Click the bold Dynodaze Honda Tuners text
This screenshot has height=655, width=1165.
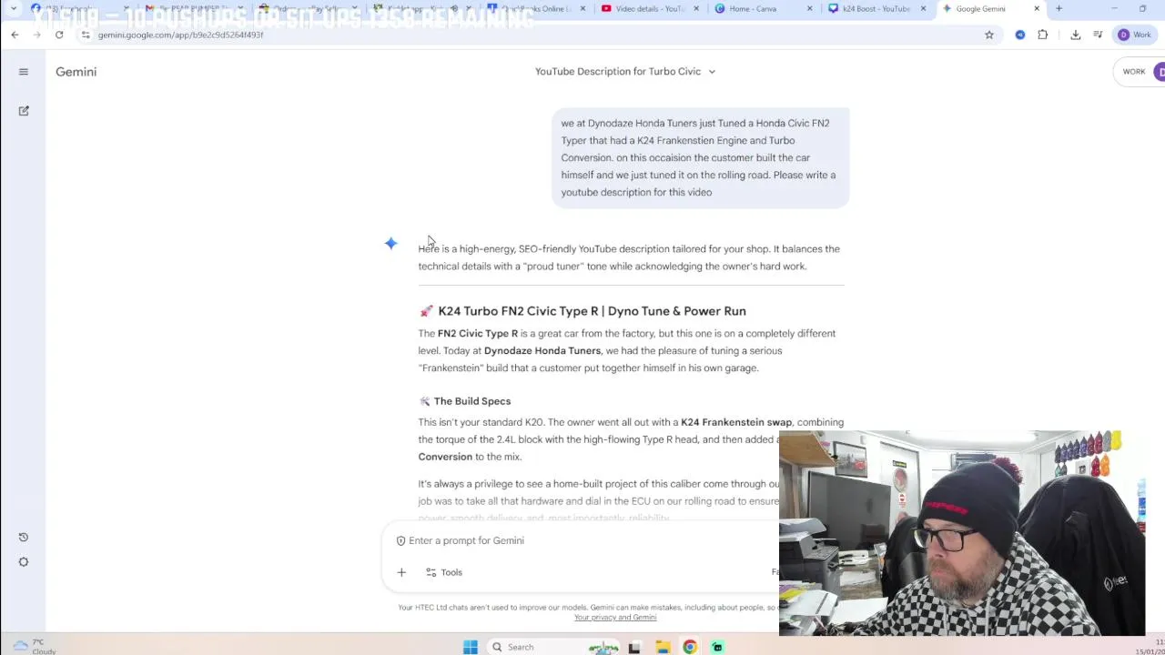[x=542, y=350]
